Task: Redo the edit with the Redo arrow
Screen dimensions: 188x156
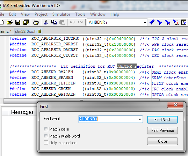Action: (80, 22)
